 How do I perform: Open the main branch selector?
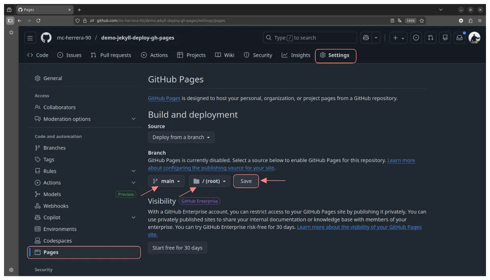coord(166,181)
